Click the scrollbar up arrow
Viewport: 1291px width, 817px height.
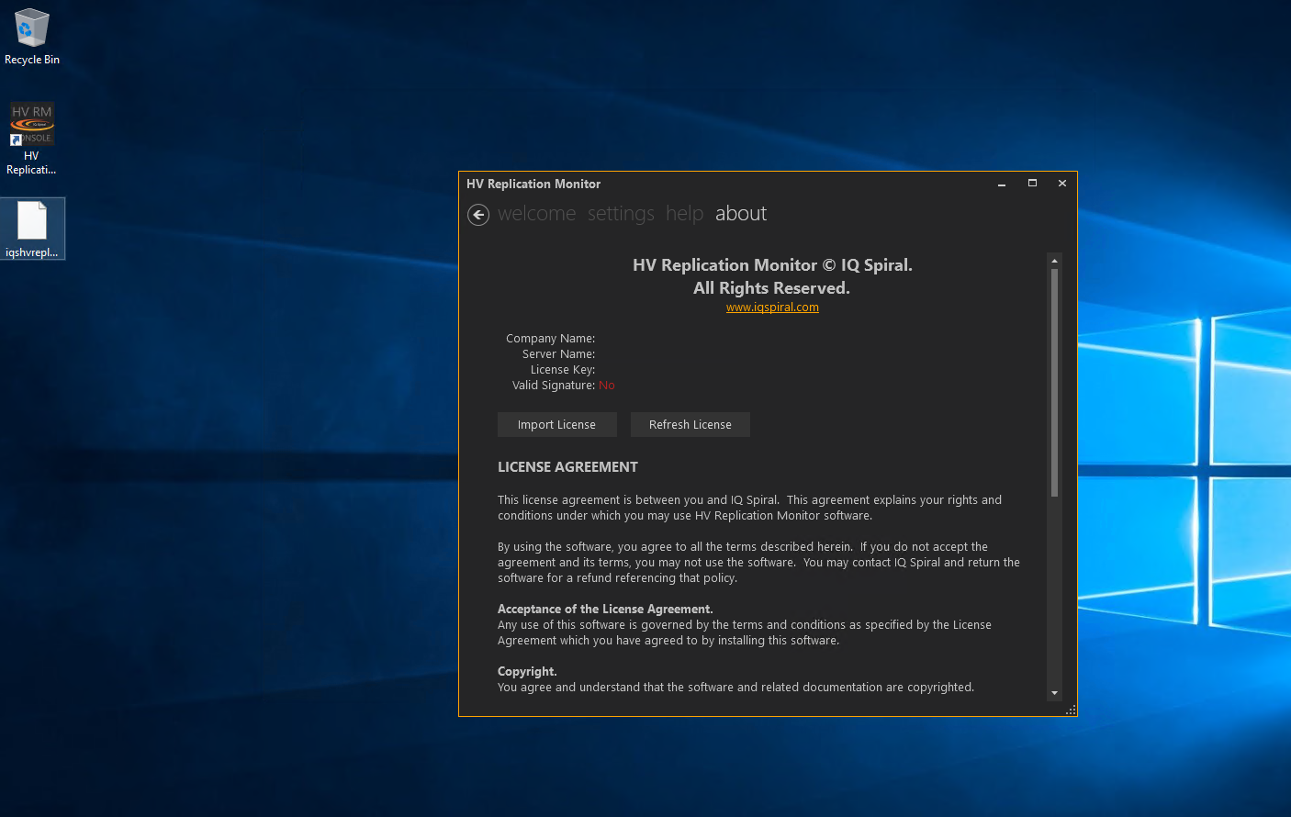click(1054, 261)
